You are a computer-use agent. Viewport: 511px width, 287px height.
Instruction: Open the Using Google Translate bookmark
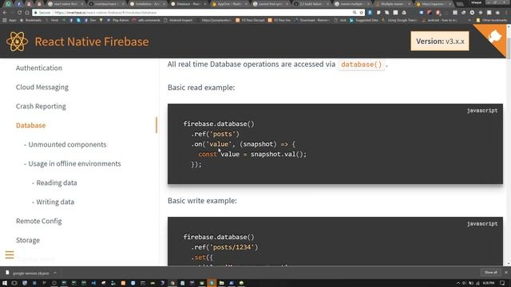coord(399,20)
